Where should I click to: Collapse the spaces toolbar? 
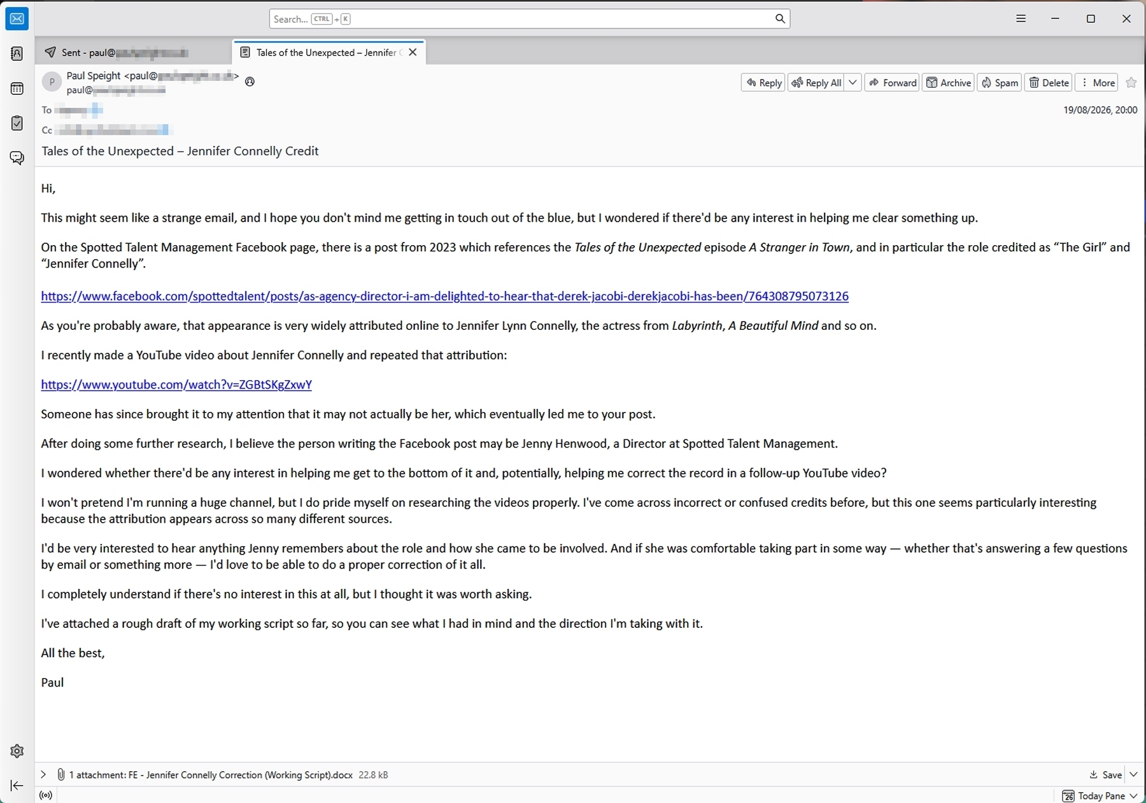pyautogui.click(x=17, y=786)
